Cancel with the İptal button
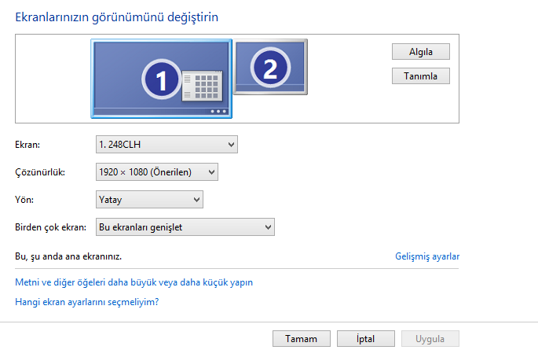This screenshot has width=538, height=361. click(x=366, y=339)
